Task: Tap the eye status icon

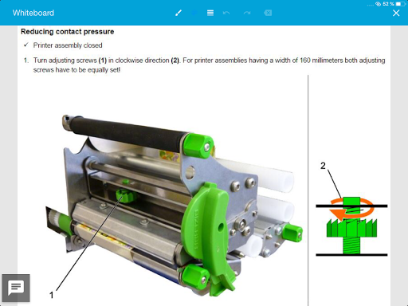Action: point(378,4)
